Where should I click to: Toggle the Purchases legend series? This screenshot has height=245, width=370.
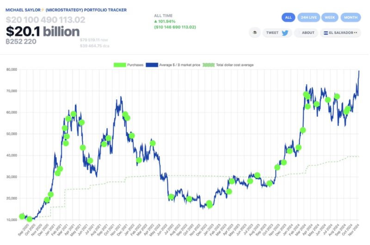tap(129, 65)
